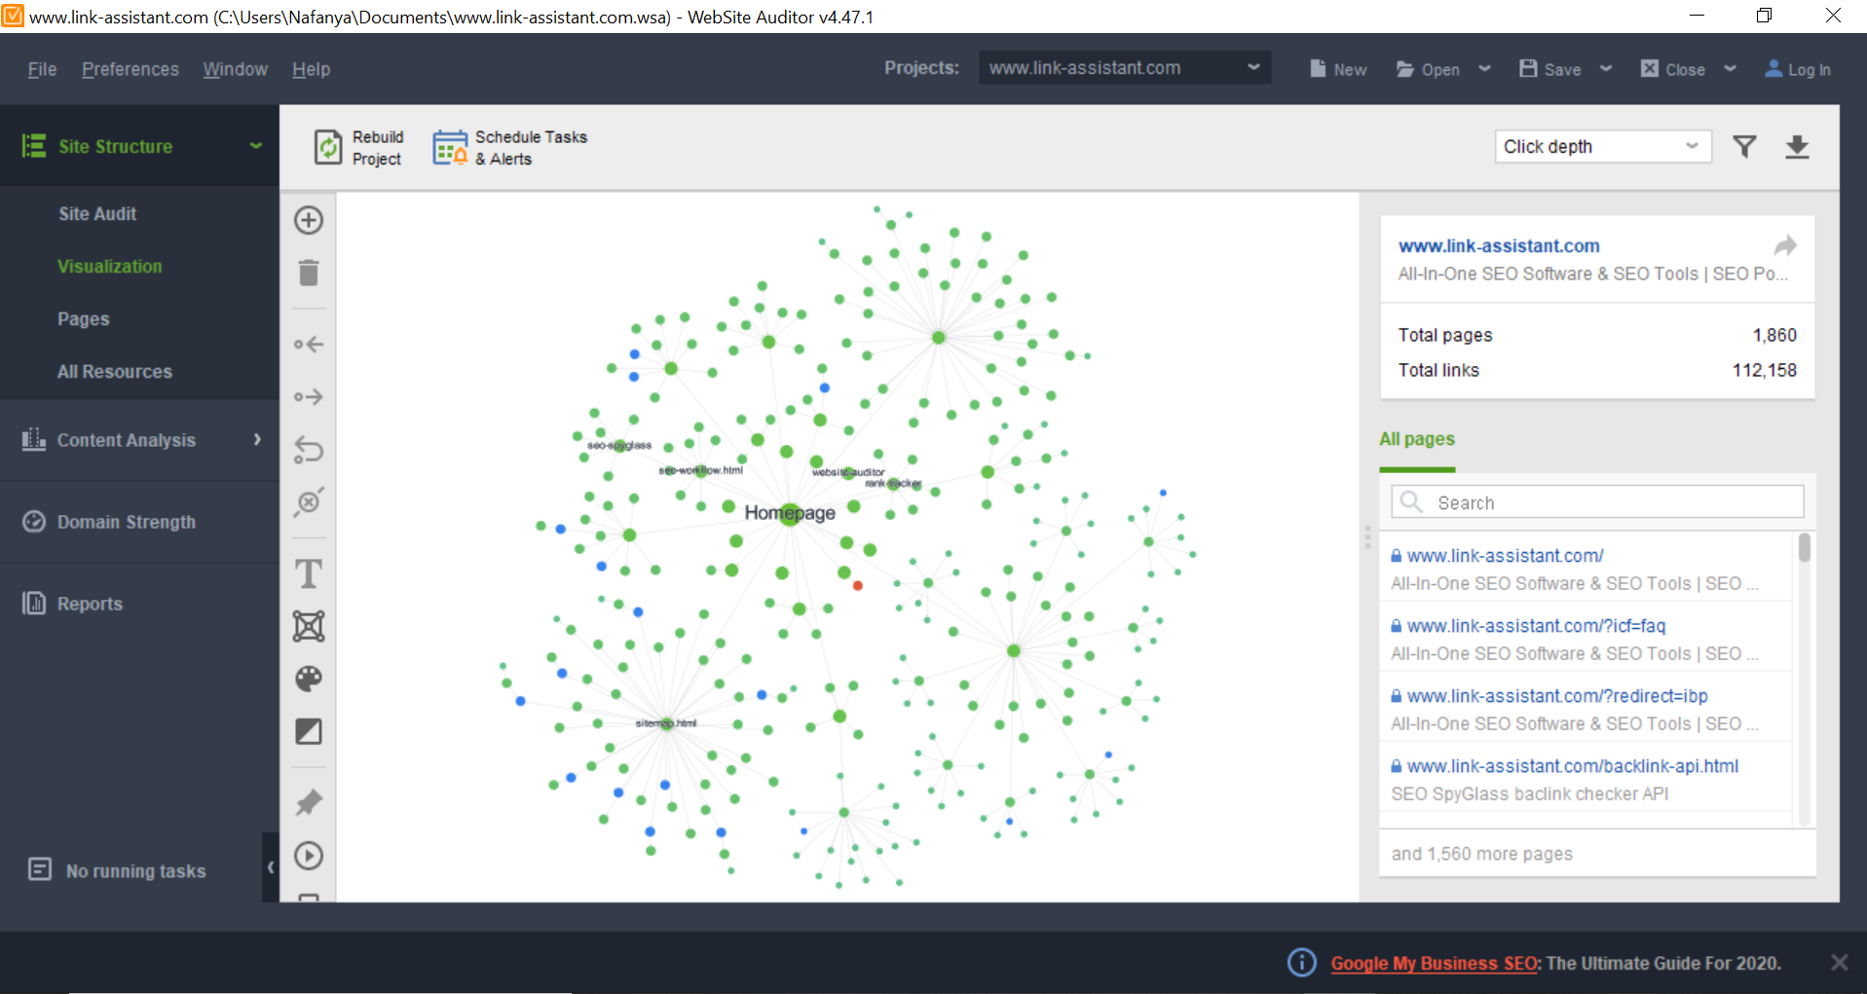The width and height of the screenshot is (1867, 994).
Task: Click the show outgoing links arrow icon
Action: click(309, 397)
